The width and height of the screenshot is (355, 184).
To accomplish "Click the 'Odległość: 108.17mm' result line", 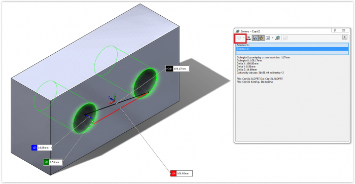I will pos(250,60).
